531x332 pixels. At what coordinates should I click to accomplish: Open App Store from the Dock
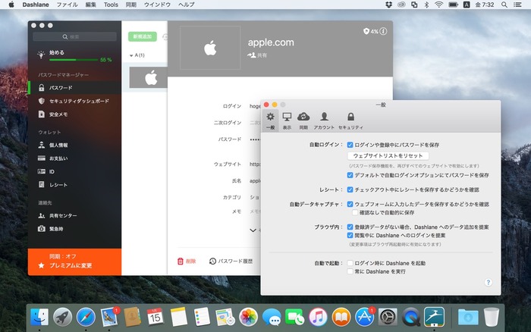pos(364,317)
